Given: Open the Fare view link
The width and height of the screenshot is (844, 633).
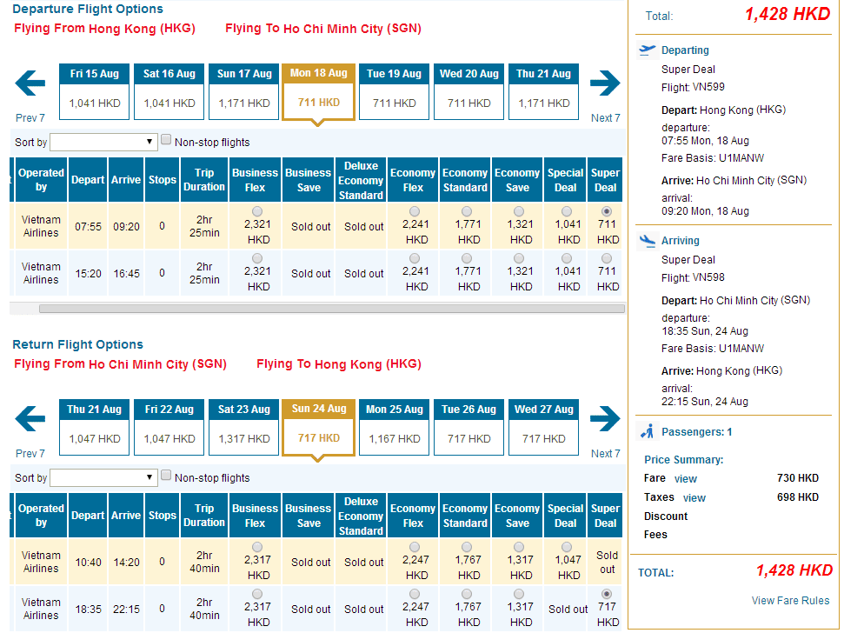Looking at the screenshot, I should pyautogui.click(x=685, y=479).
